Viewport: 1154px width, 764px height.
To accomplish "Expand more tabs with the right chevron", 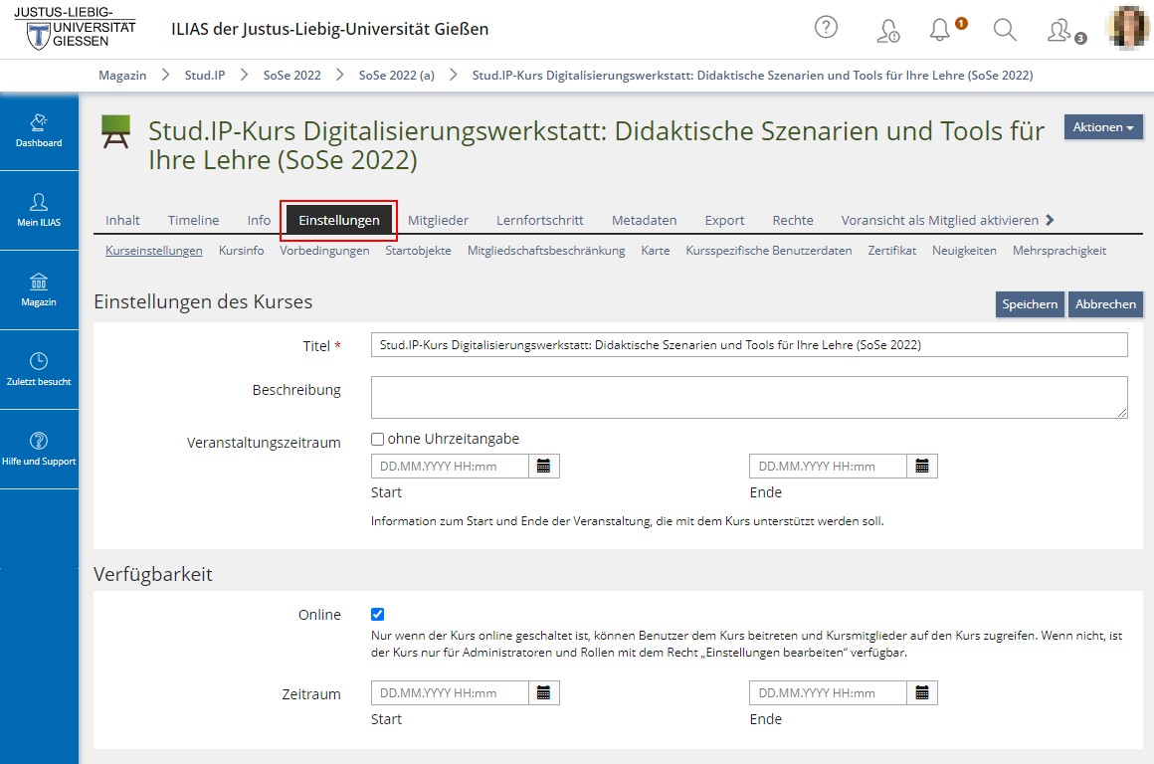I will 1050,220.
